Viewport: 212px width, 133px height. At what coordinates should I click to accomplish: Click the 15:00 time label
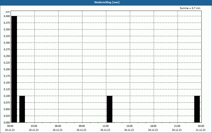(130, 126)
